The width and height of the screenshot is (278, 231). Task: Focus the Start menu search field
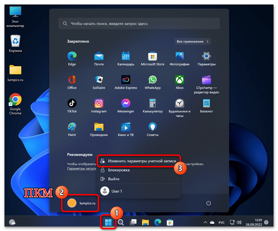coord(139,24)
